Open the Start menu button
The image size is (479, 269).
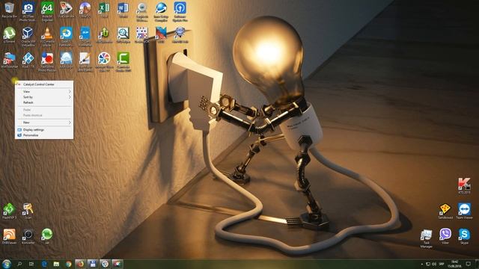coord(7,264)
